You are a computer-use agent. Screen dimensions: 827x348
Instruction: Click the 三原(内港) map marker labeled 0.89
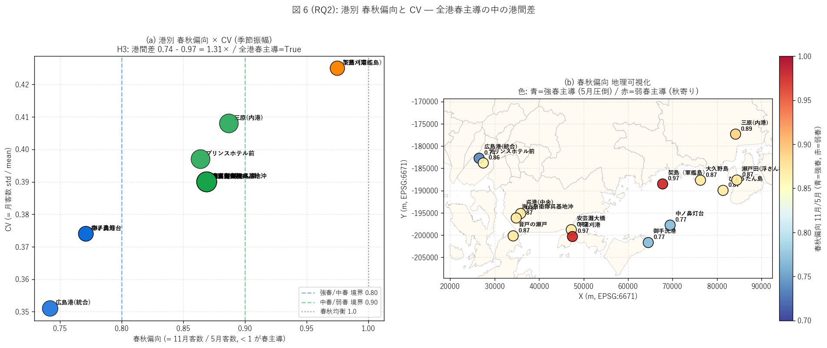coord(735,134)
